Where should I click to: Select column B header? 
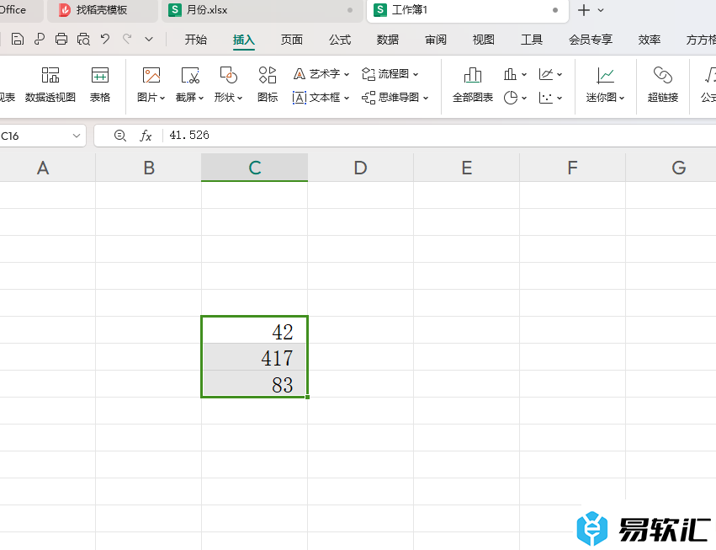pyautogui.click(x=148, y=168)
